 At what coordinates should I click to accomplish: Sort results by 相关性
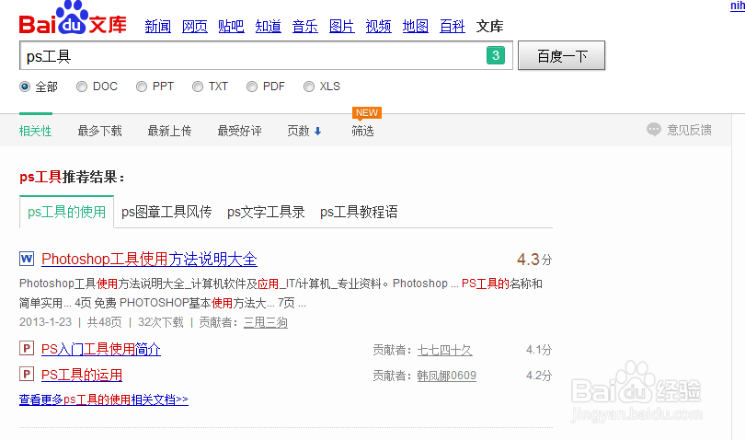36,131
